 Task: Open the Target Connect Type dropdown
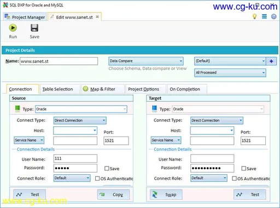click(217, 120)
